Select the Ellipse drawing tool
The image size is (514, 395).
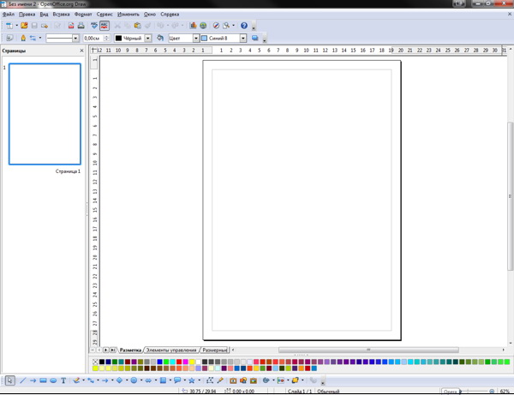(x=53, y=380)
